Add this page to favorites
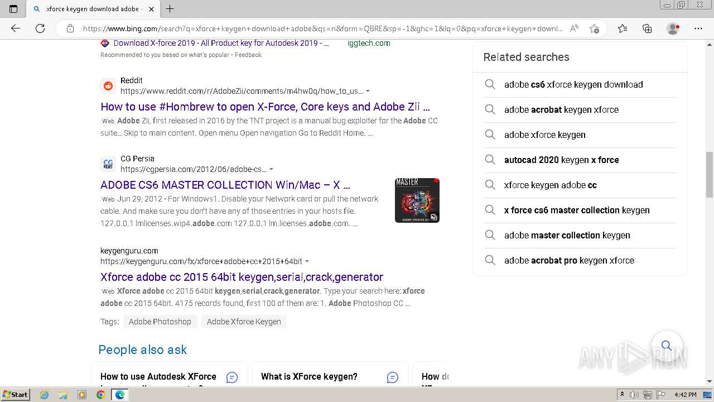 click(594, 28)
